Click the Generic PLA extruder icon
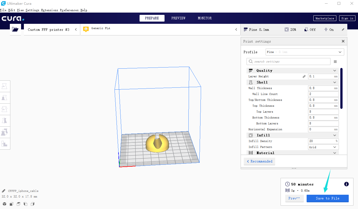The height and width of the screenshot is (209, 358). (x=86, y=29)
